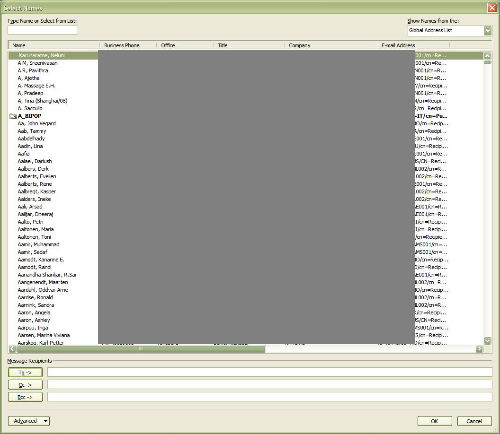Click the Type Name search field
Viewport: 500px width, 434px height.
tap(42, 30)
